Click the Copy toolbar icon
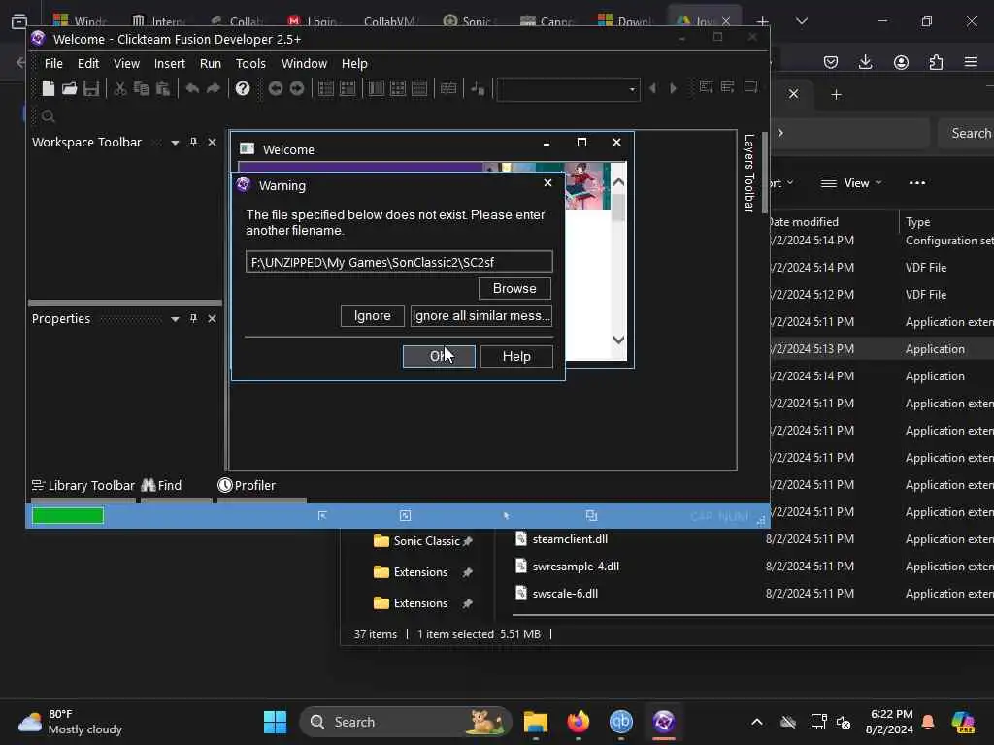The image size is (994, 745). click(x=142, y=88)
